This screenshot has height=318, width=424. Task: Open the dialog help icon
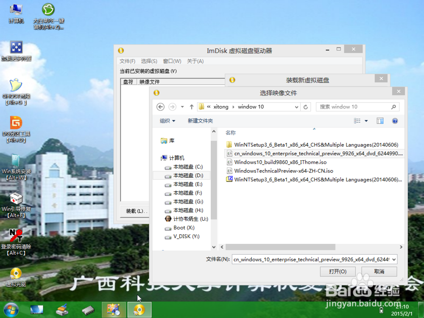tap(395, 121)
